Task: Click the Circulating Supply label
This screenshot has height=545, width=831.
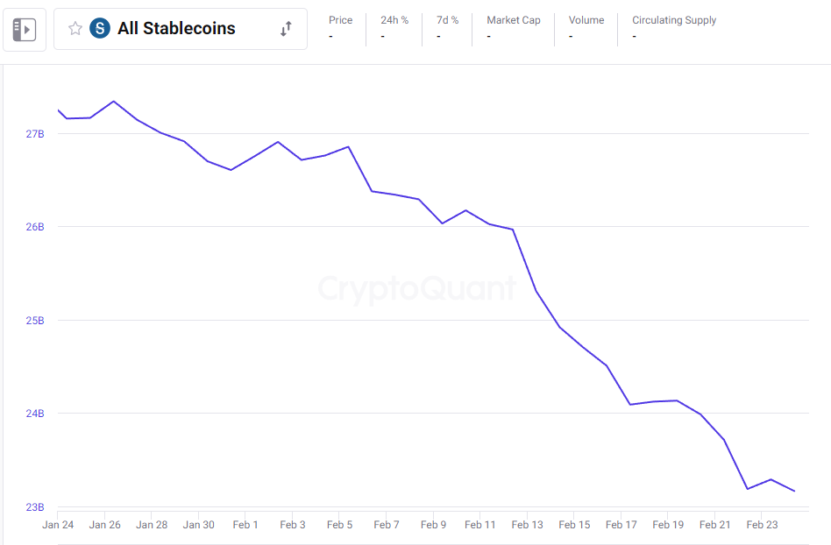Action: tap(674, 20)
